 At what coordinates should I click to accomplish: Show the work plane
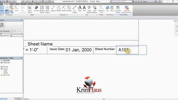[x=112, y=9]
